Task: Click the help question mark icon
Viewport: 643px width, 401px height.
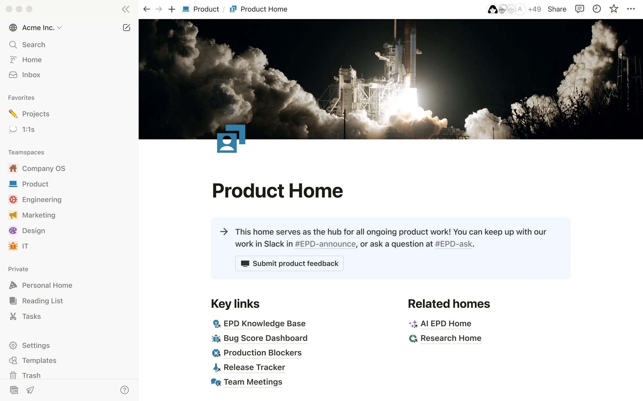Action: coord(124,390)
